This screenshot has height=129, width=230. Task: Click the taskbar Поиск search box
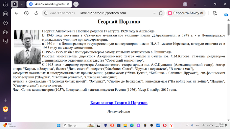coord(79,125)
